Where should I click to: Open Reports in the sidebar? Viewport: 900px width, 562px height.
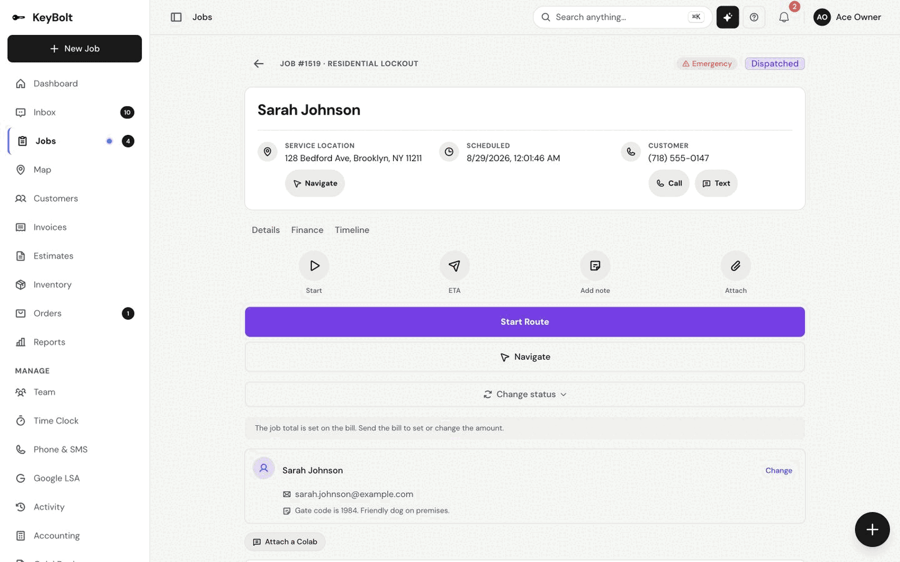click(74, 342)
